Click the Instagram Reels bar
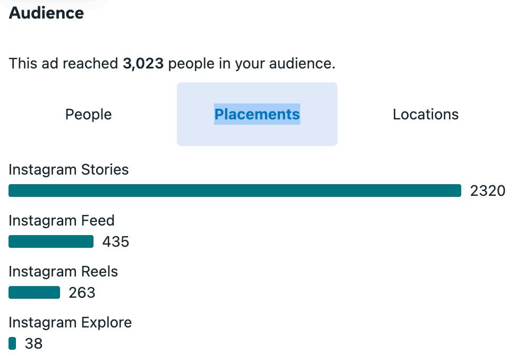This screenshot has width=508, height=363. point(34,292)
